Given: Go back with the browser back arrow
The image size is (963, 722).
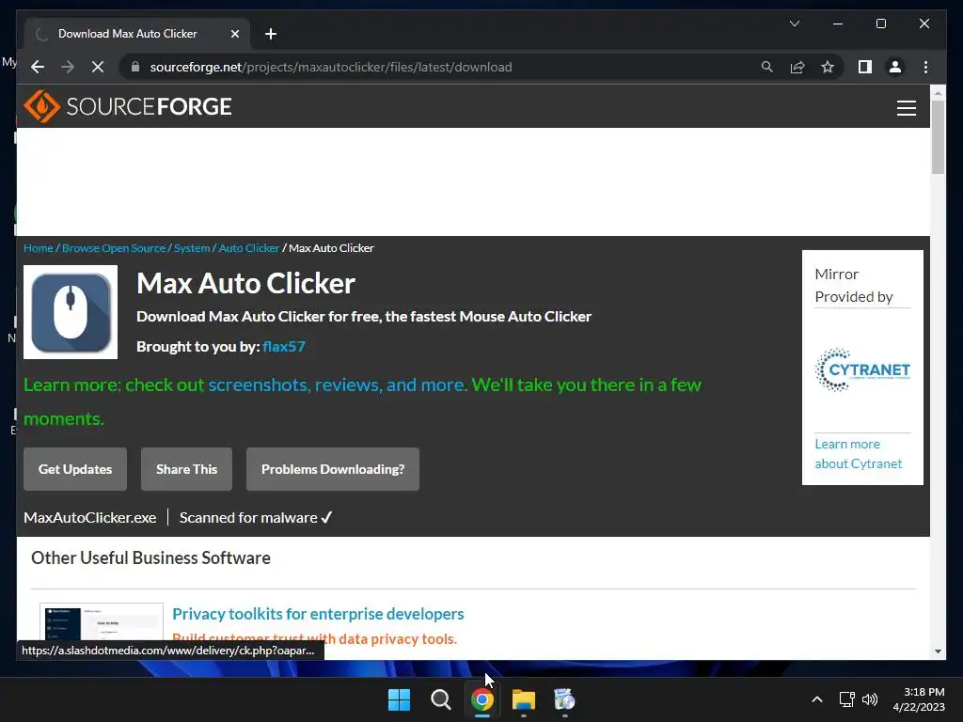Looking at the screenshot, I should pyautogui.click(x=38, y=67).
